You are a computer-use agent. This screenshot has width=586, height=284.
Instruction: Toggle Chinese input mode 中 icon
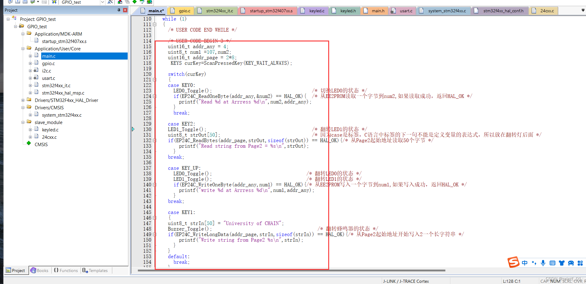click(525, 263)
